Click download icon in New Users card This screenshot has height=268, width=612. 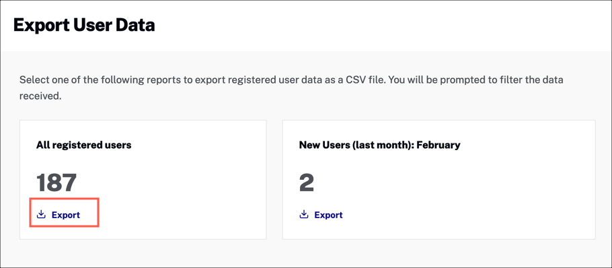pyautogui.click(x=304, y=215)
